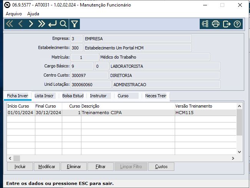Select the Treinamento CIPA row description
This screenshot has height=188, width=250.
pyautogui.click(x=128, y=113)
